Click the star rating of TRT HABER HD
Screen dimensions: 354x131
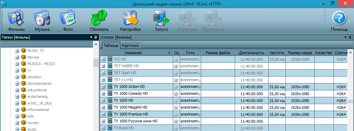[x=176, y=66]
